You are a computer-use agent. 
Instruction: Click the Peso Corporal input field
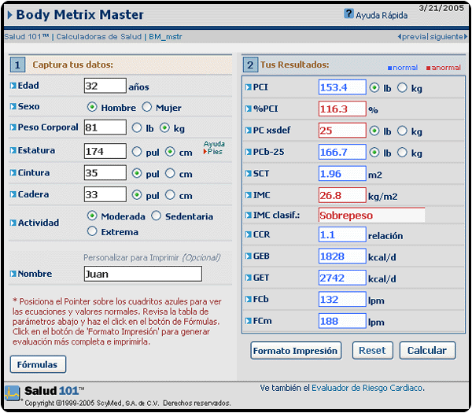click(105, 127)
